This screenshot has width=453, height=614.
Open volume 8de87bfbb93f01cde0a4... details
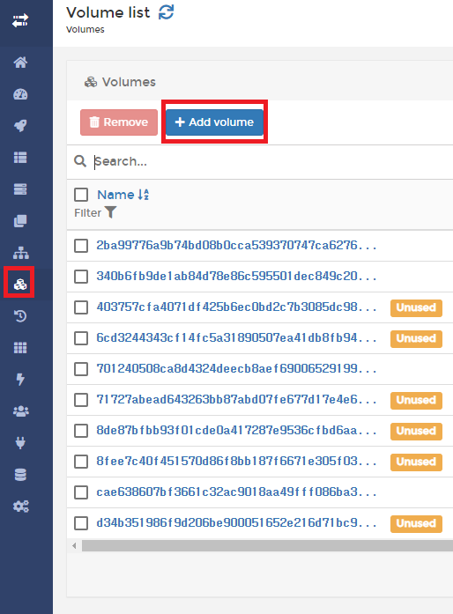236,431
